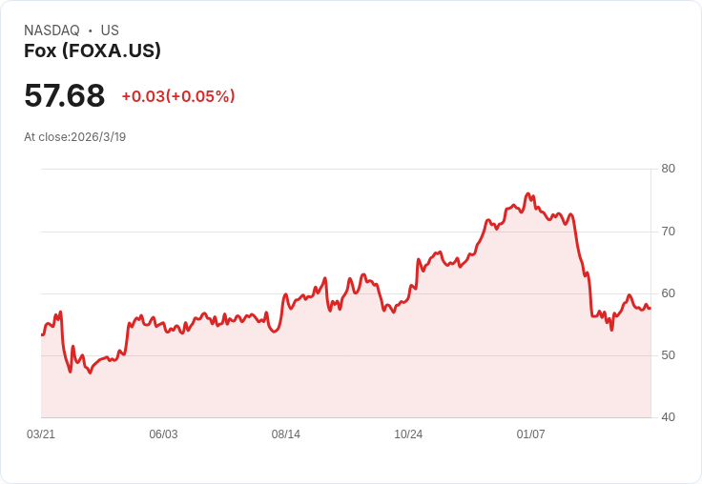Click the At close:2026/3/19 date text
The width and height of the screenshot is (702, 484).
click(x=74, y=137)
